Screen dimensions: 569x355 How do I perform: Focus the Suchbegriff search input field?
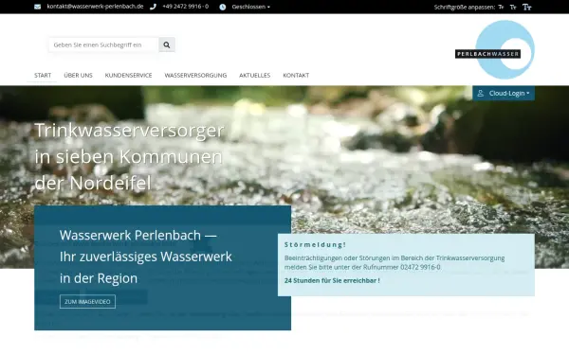[x=103, y=44]
